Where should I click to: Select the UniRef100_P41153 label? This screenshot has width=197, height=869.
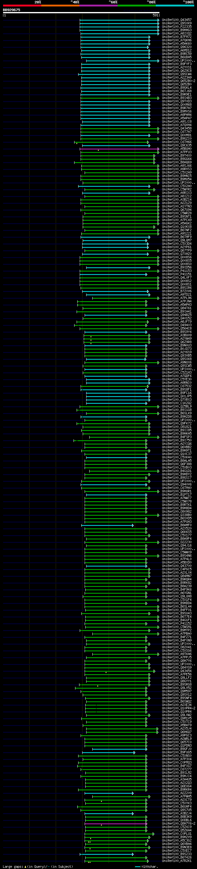(177, 271)
